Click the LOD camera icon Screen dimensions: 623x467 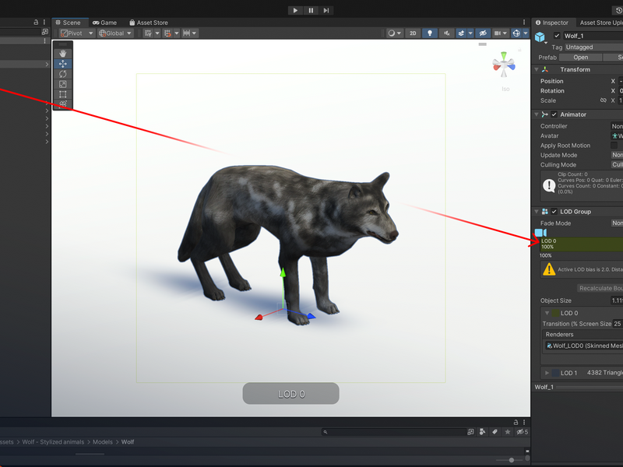540,232
